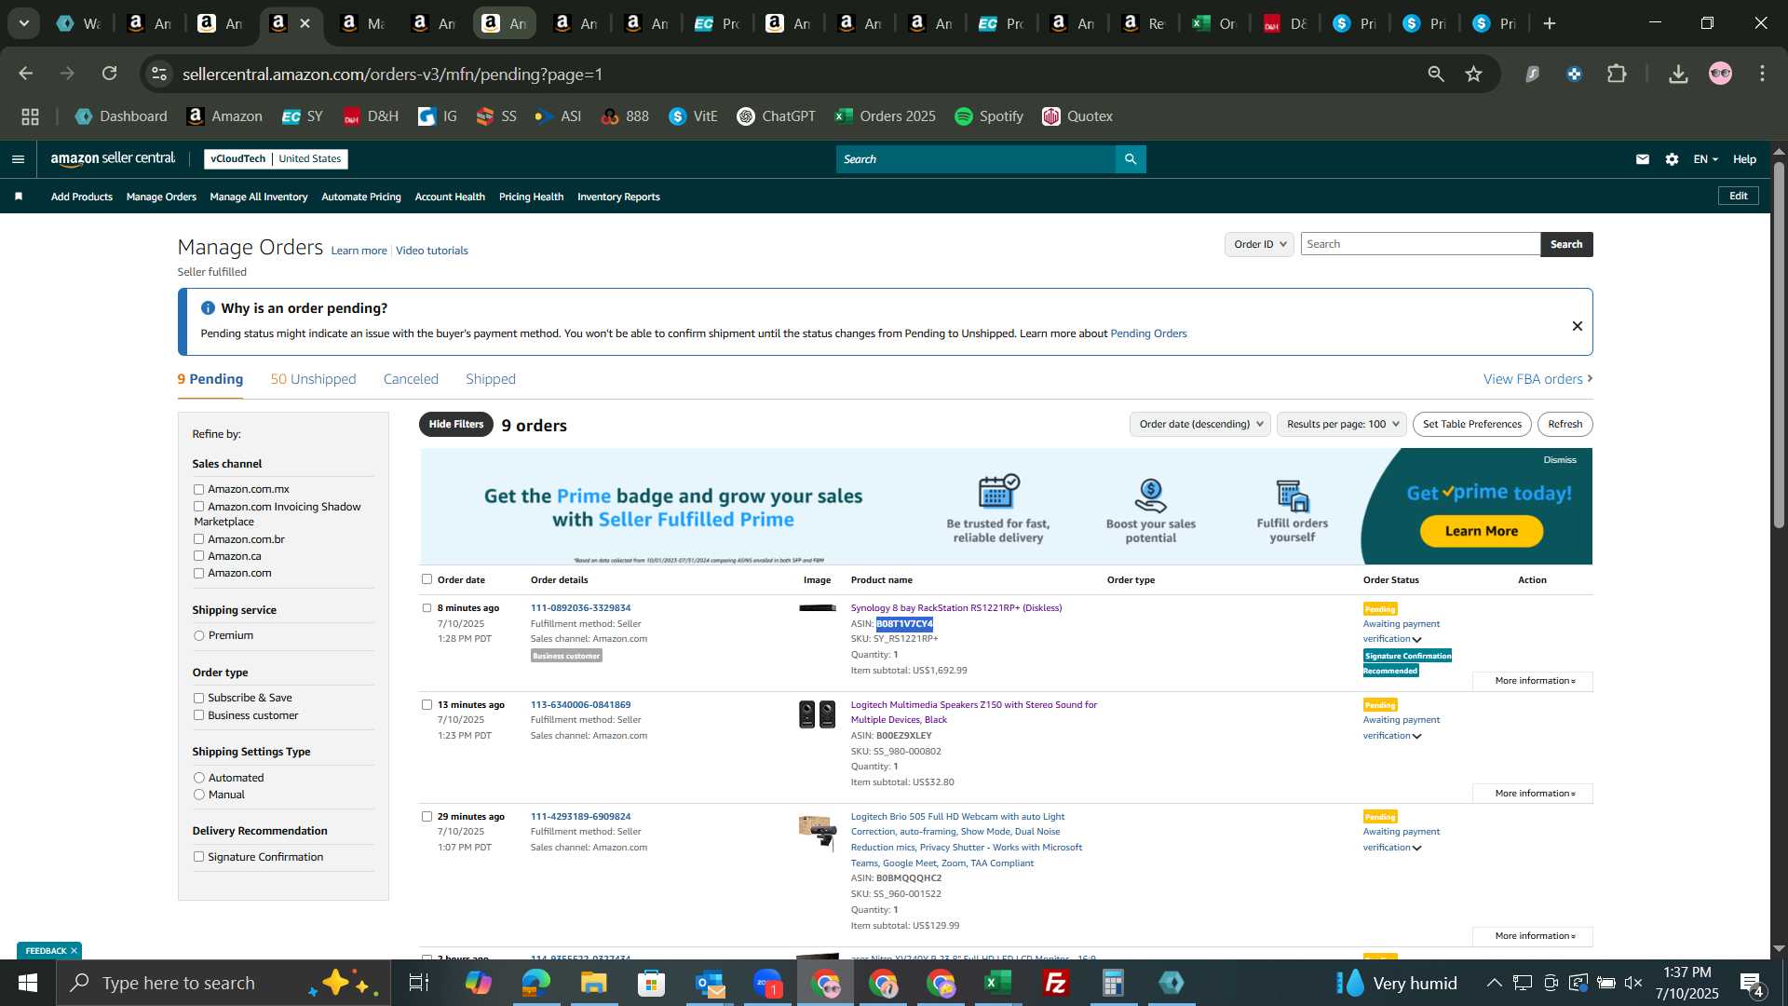1788x1006 pixels.
Task: Select Manual shipping settings radio
Action: 198,795
